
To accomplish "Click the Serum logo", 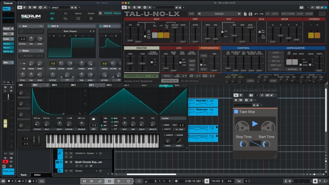I will 31,16.
